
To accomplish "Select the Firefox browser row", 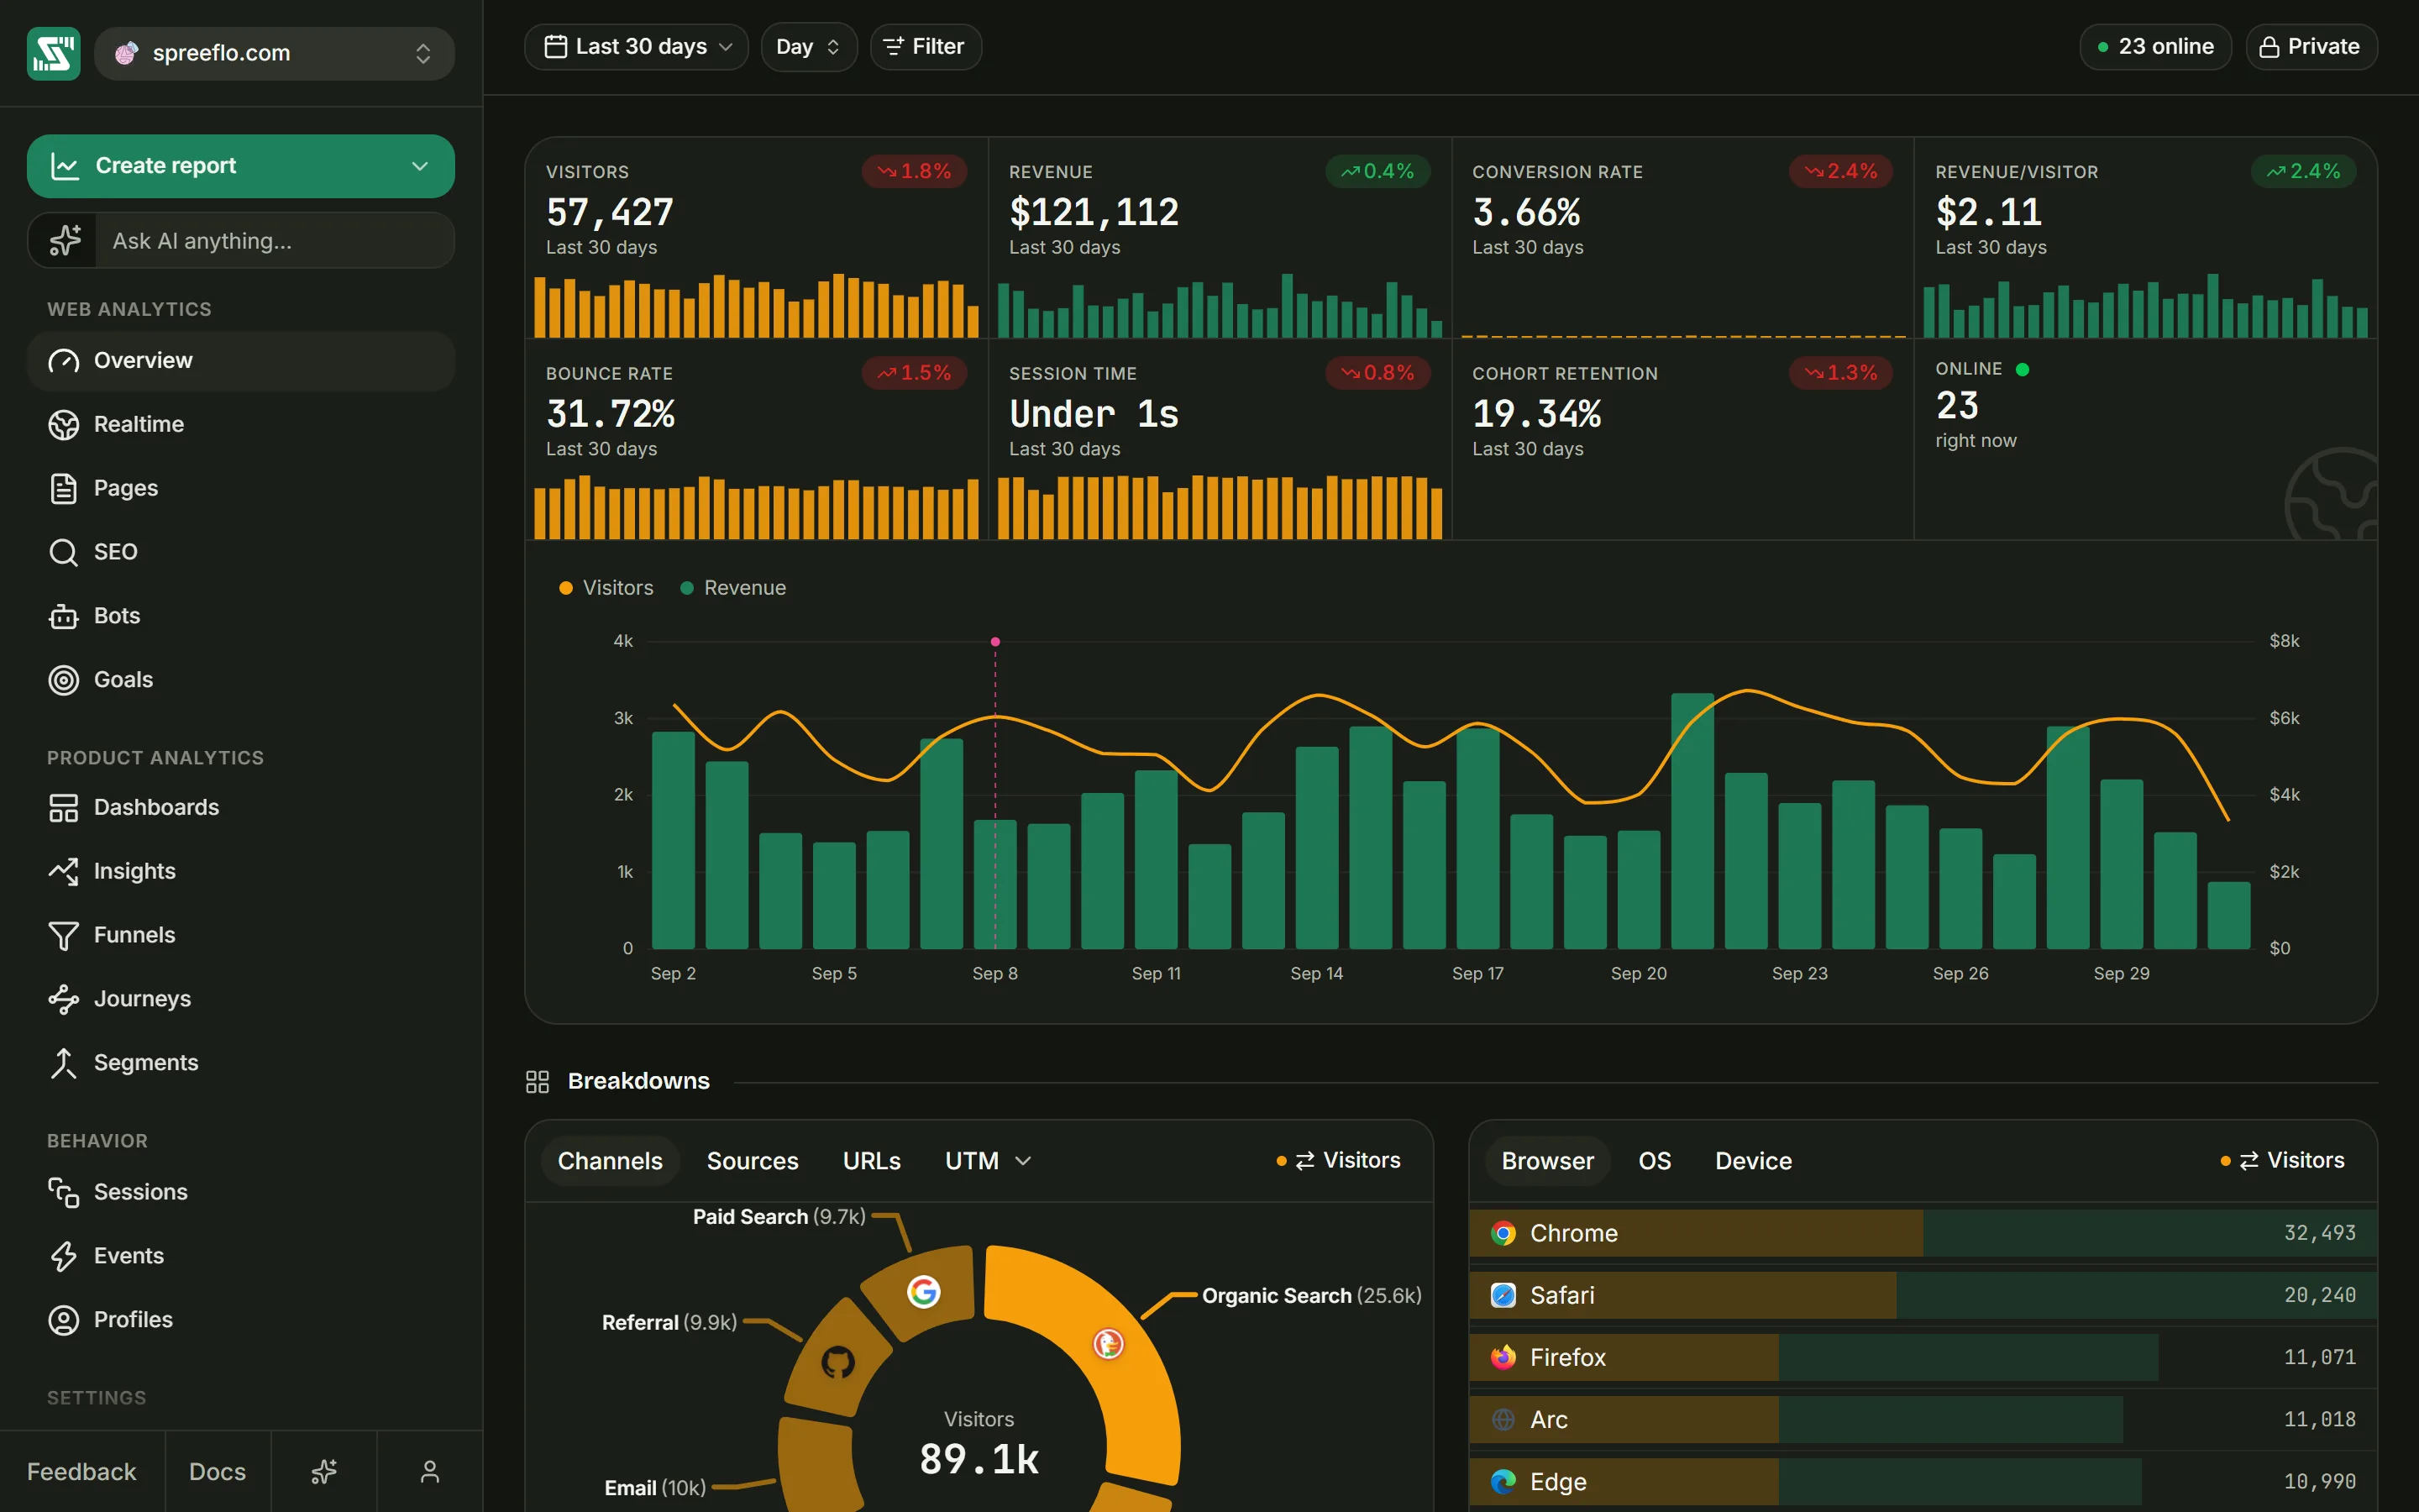I will 1923,1357.
